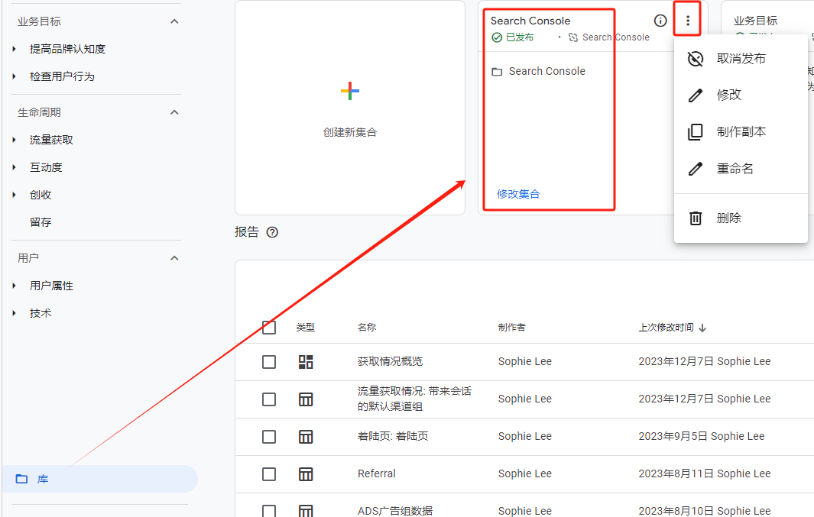Expand the 检查用户行为 item
The height and width of the screenshot is (517, 814).
14,76
